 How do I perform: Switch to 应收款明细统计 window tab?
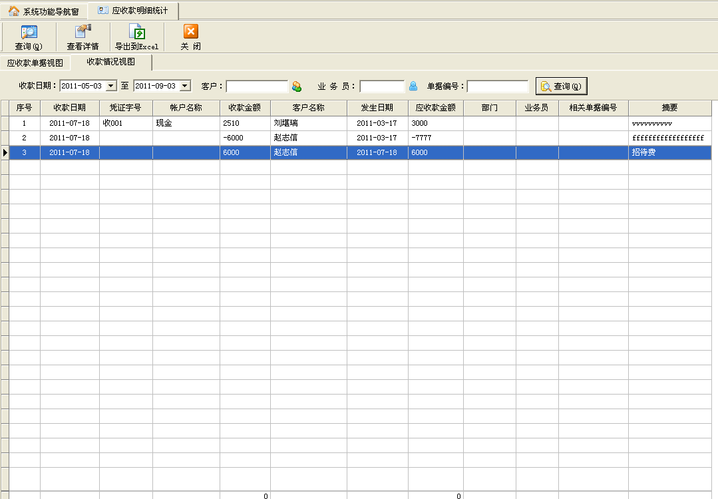tap(133, 11)
